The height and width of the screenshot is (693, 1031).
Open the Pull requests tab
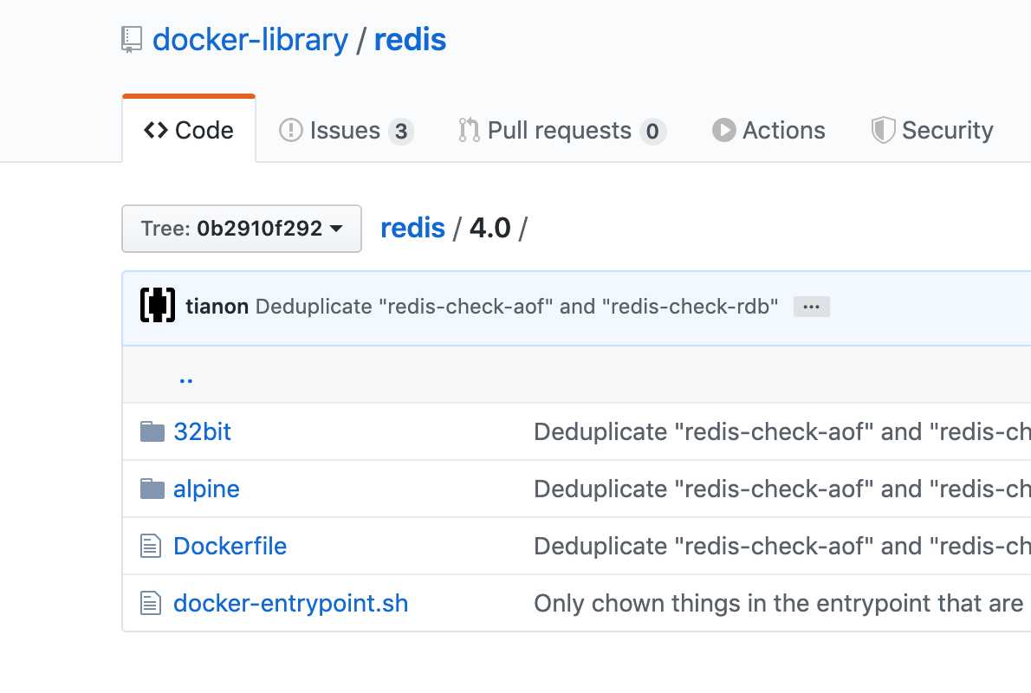[x=562, y=130]
